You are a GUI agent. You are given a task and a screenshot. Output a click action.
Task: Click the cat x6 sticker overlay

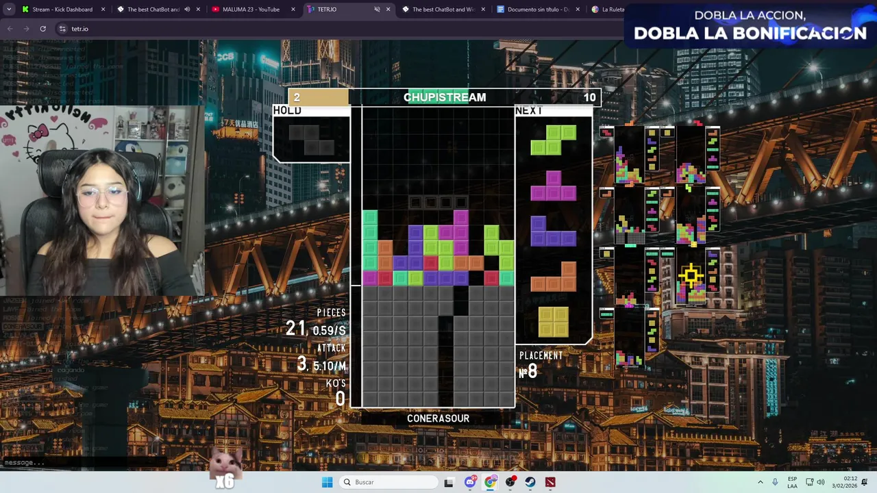click(x=225, y=470)
